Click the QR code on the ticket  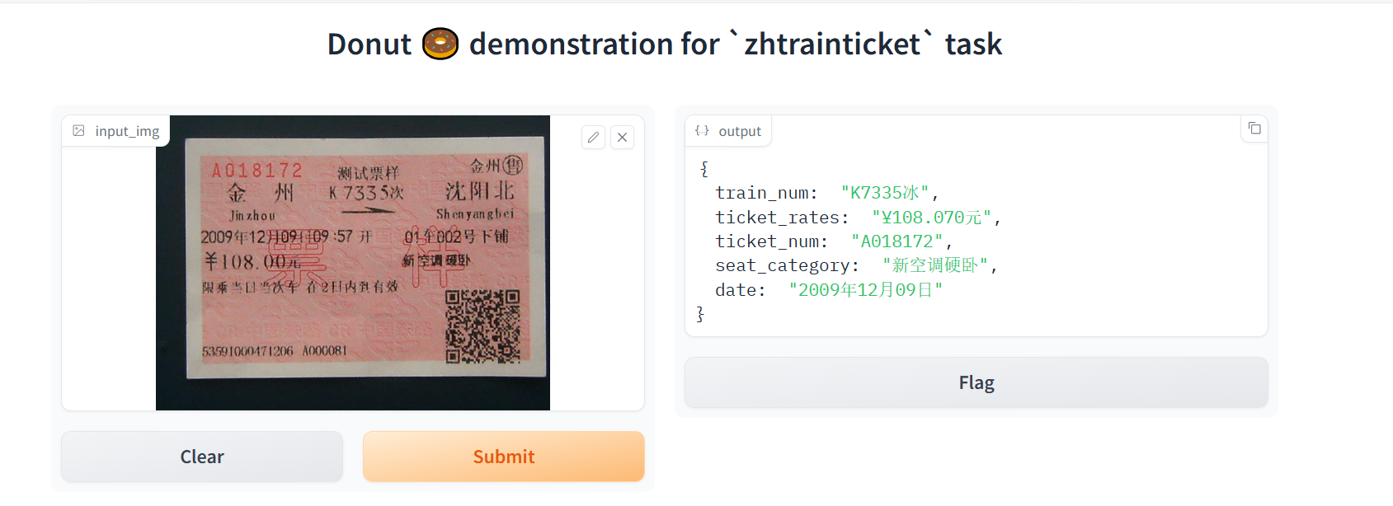[482, 326]
